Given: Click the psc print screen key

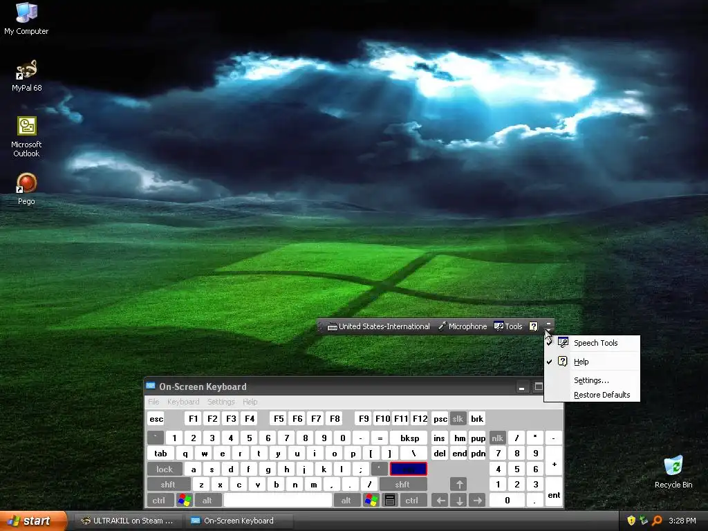Looking at the screenshot, I should click(440, 418).
